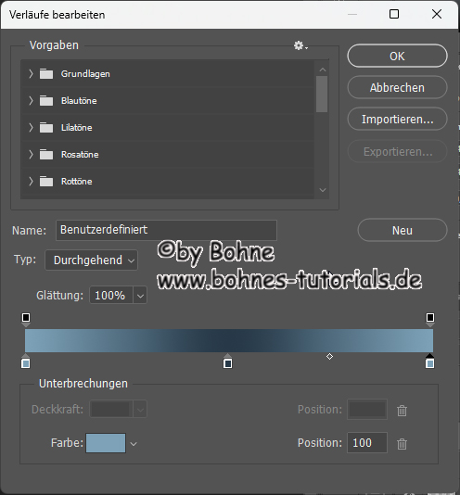Click the midpoint diamond below gradient
The height and width of the screenshot is (495, 460).
point(329,356)
